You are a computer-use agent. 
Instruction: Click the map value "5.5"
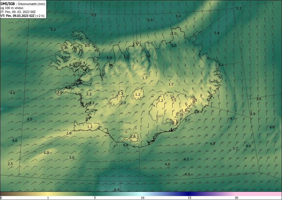94,15
